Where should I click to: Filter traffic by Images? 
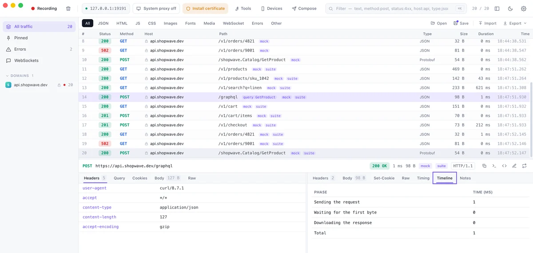(171, 23)
